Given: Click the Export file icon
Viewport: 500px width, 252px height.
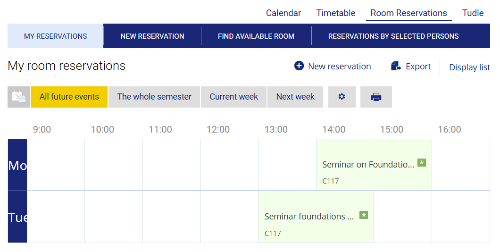Looking at the screenshot, I should pyautogui.click(x=396, y=66).
